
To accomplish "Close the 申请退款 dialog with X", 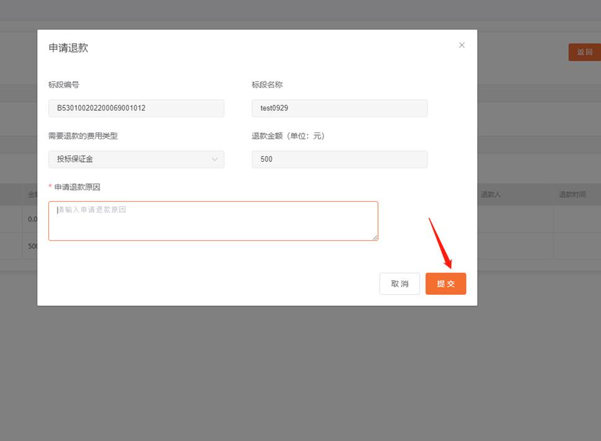I will (x=462, y=45).
